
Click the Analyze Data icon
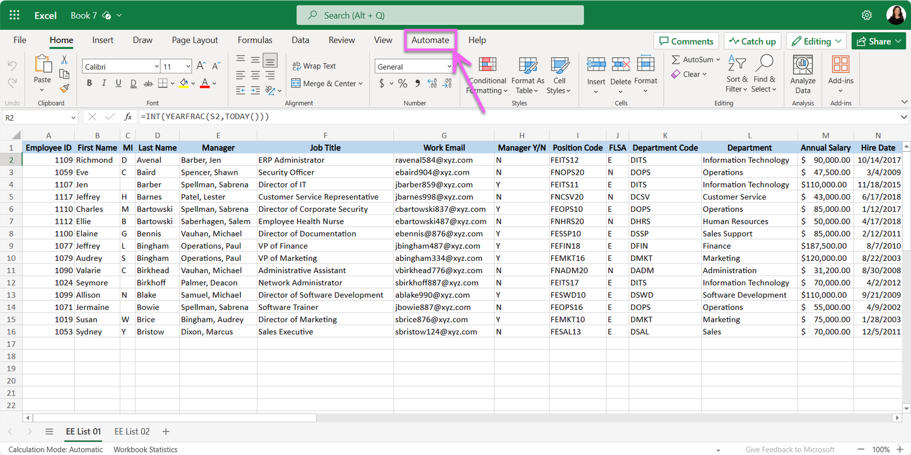(802, 73)
